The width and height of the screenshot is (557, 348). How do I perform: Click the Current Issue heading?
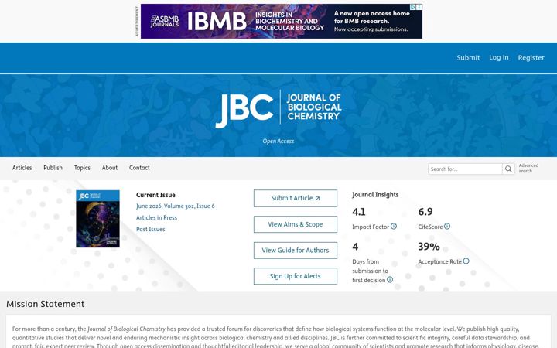[x=155, y=195]
